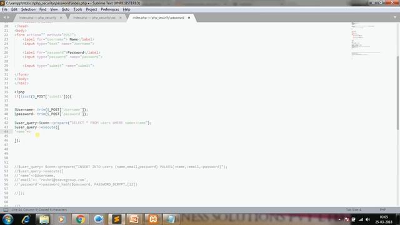Open the Project menu

click(x=91, y=9)
